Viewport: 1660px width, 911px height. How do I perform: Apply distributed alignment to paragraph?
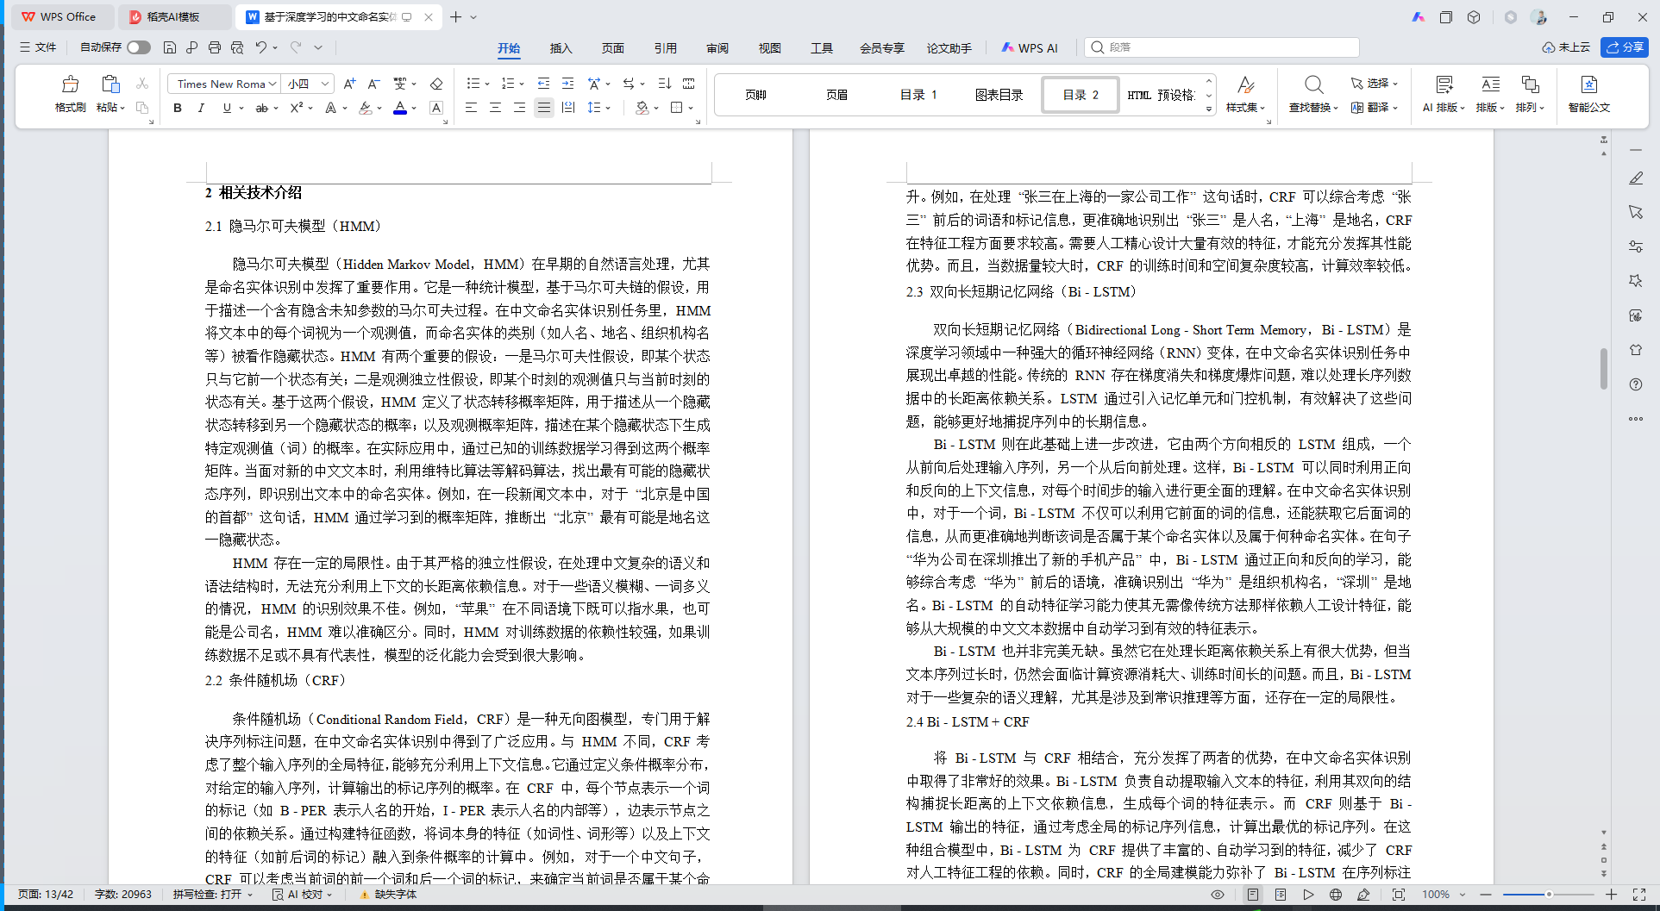point(568,108)
